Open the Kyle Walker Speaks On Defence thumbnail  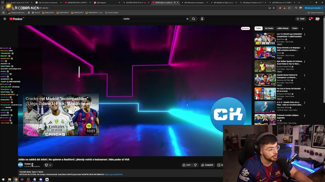point(265,66)
